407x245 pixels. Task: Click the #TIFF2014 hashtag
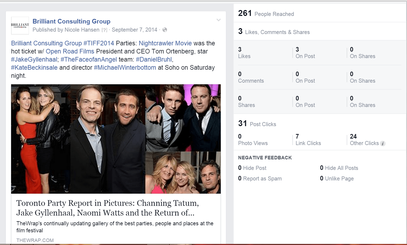point(99,43)
